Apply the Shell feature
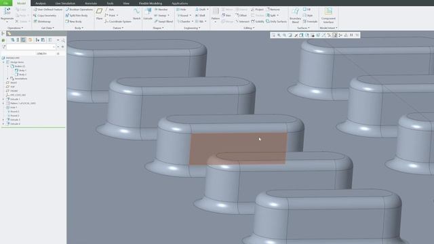Viewport: 434px width, 244px height. pos(200,16)
